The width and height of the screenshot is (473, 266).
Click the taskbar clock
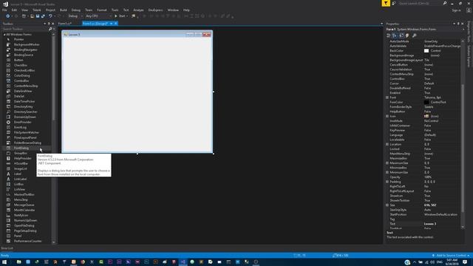click(452, 262)
